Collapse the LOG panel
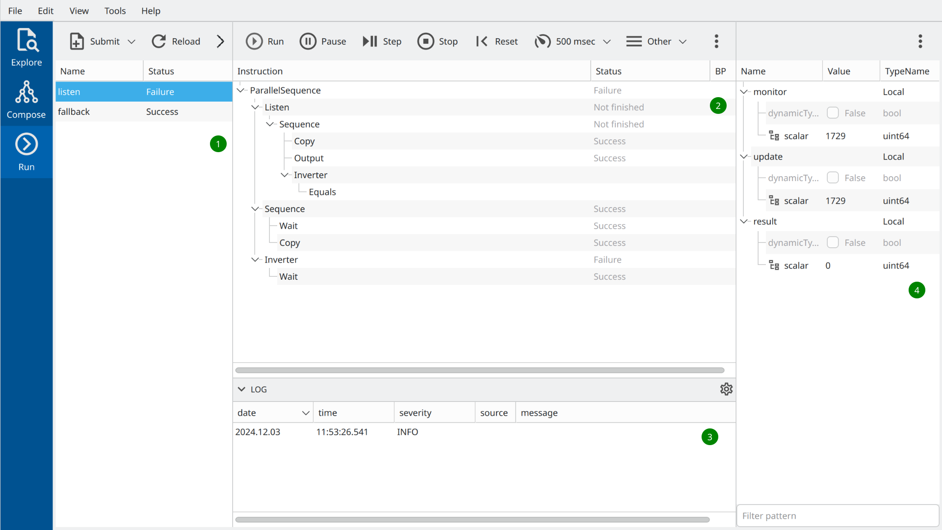942x530 pixels. [241, 389]
